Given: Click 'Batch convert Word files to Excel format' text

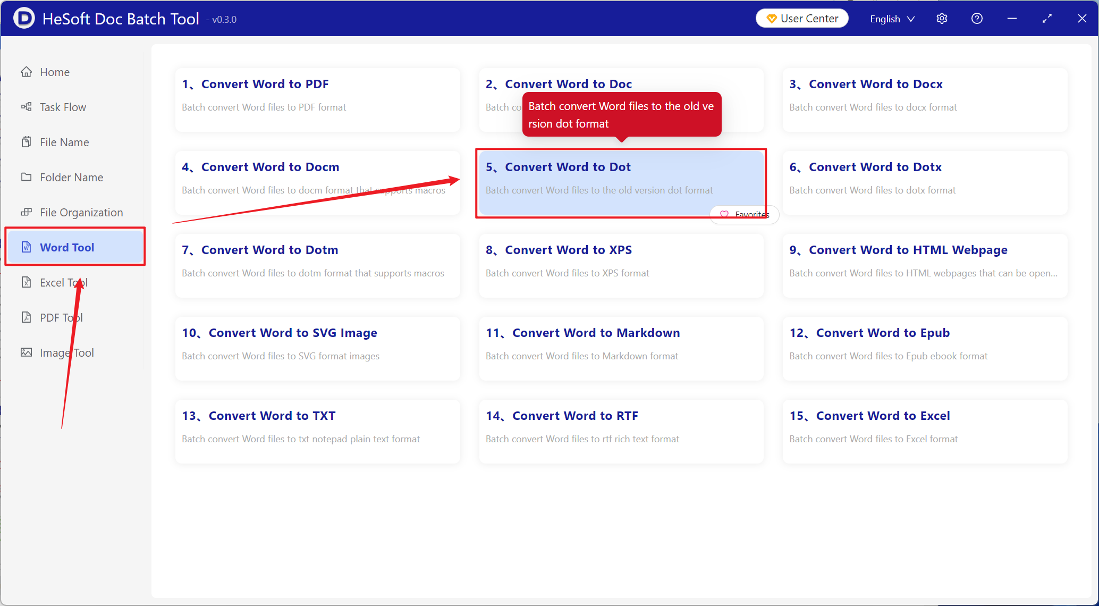Looking at the screenshot, I should (x=873, y=439).
